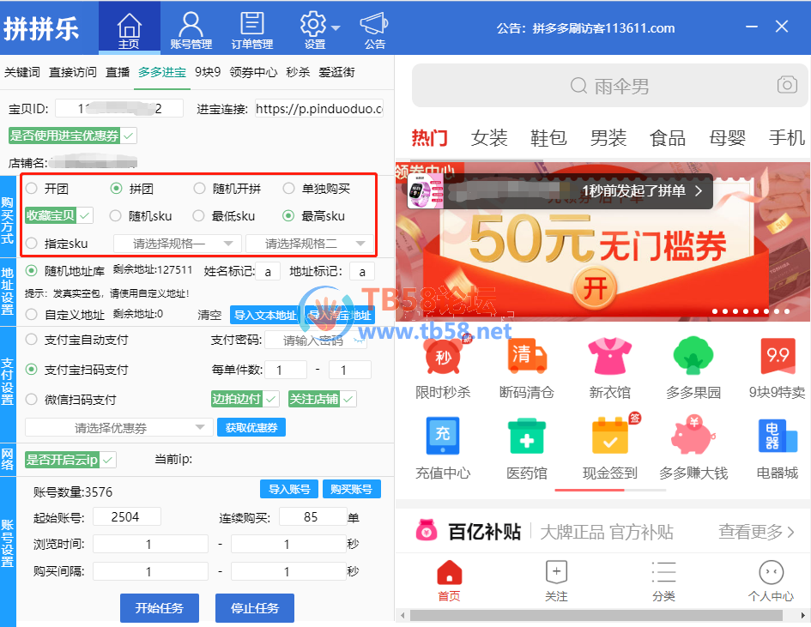Expand 请选择规格一 dropdown
Image resolution: width=811 pixels, height=627 pixels.
coord(178,244)
